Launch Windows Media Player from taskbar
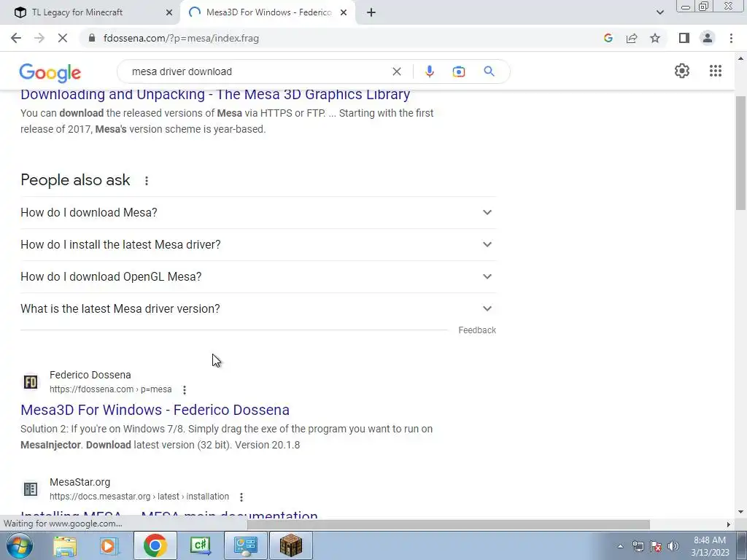 pos(109,545)
